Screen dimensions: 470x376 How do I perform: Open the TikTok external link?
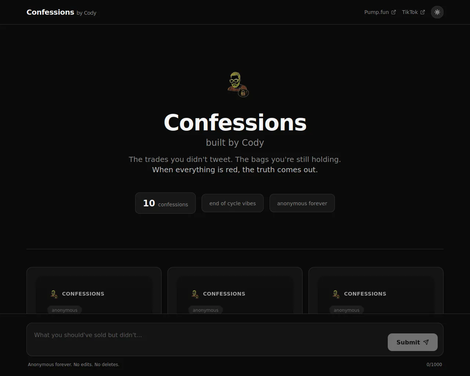coord(413,12)
